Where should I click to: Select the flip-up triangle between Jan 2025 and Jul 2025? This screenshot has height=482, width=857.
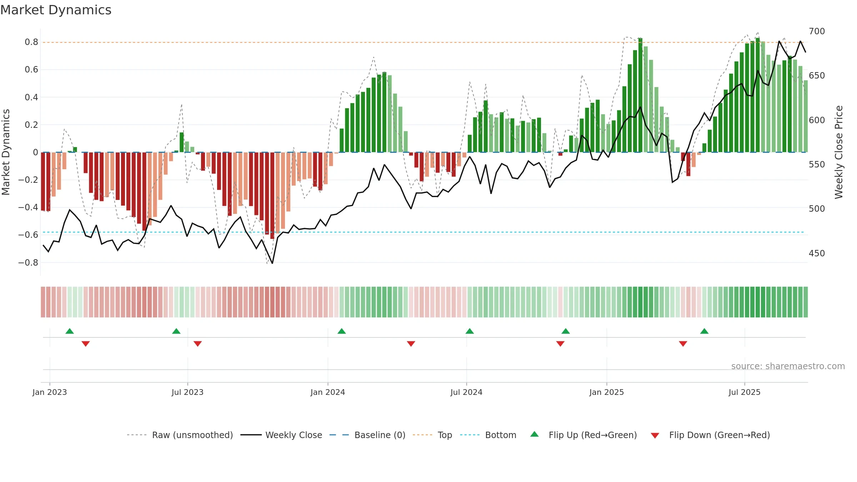click(705, 331)
